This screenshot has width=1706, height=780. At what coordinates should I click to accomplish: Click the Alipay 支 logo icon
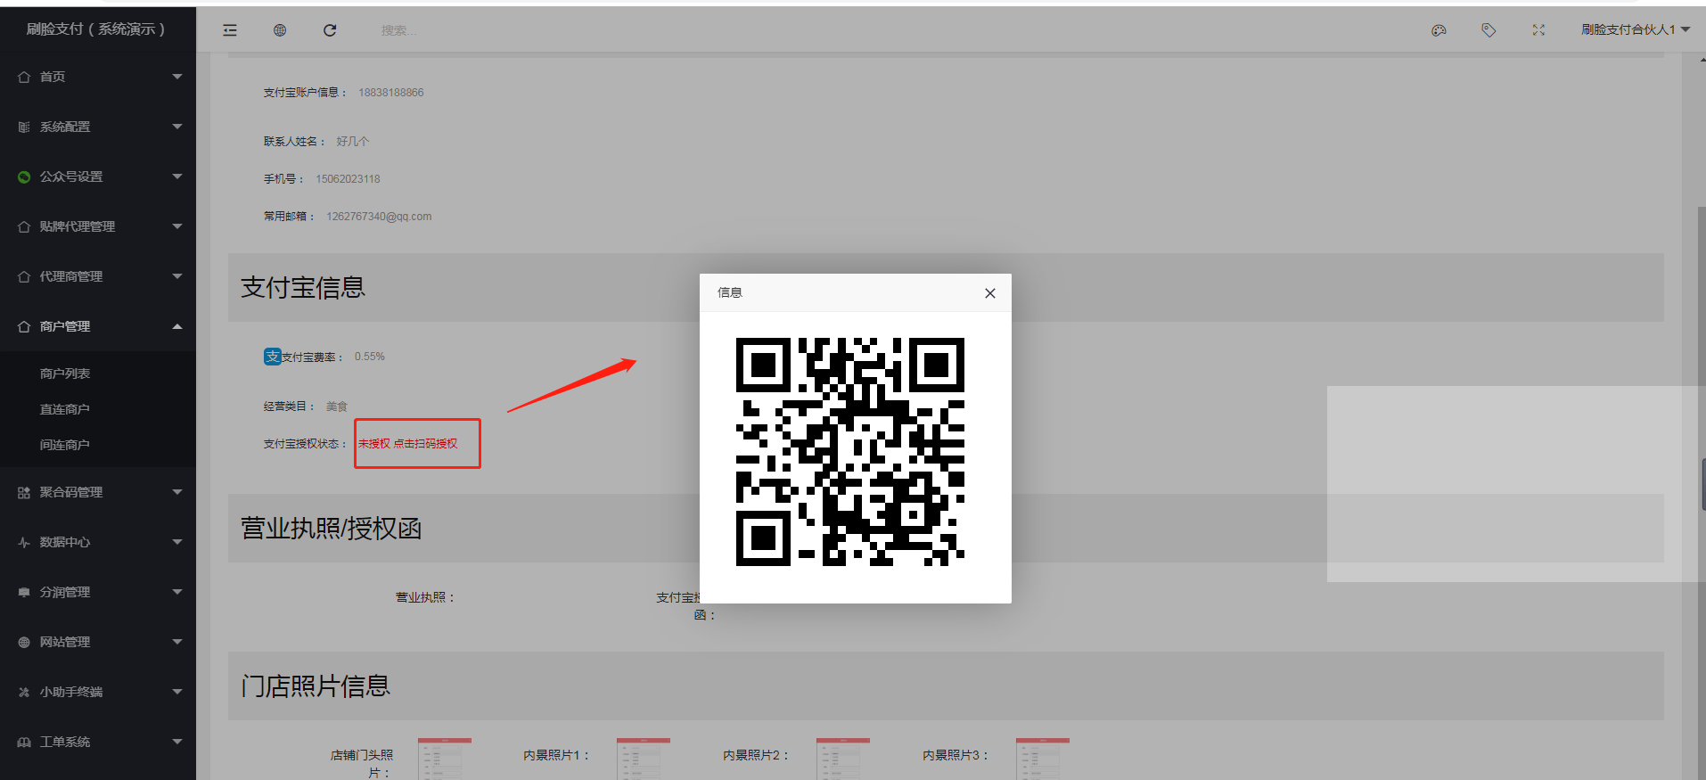point(273,357)
